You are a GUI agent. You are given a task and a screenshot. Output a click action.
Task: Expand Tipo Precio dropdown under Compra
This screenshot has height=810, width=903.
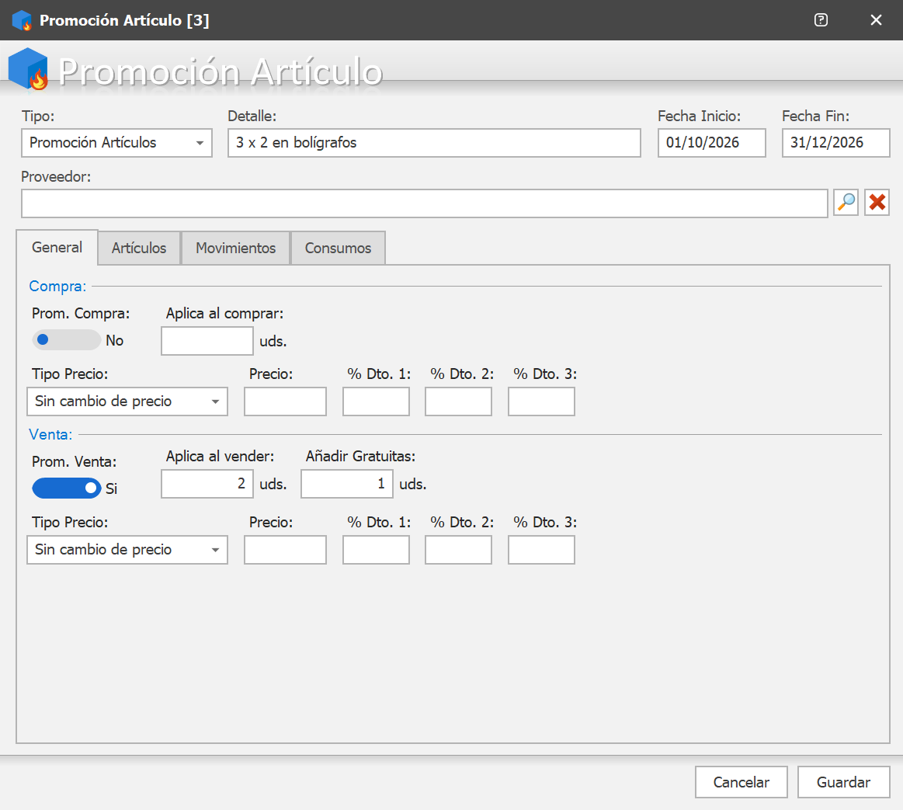click(127, 402)
